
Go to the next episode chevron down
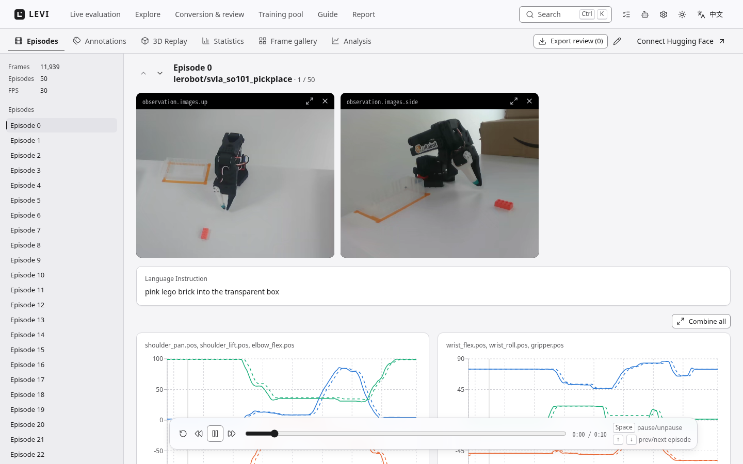click(160, 73)
